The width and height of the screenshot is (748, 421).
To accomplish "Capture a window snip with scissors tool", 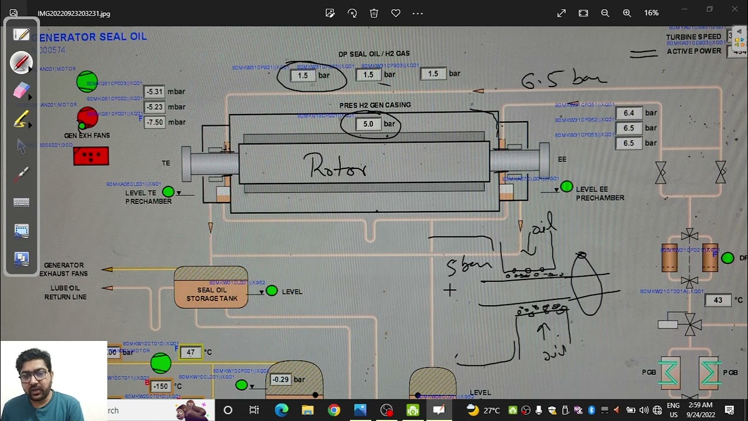I will 21,231.
